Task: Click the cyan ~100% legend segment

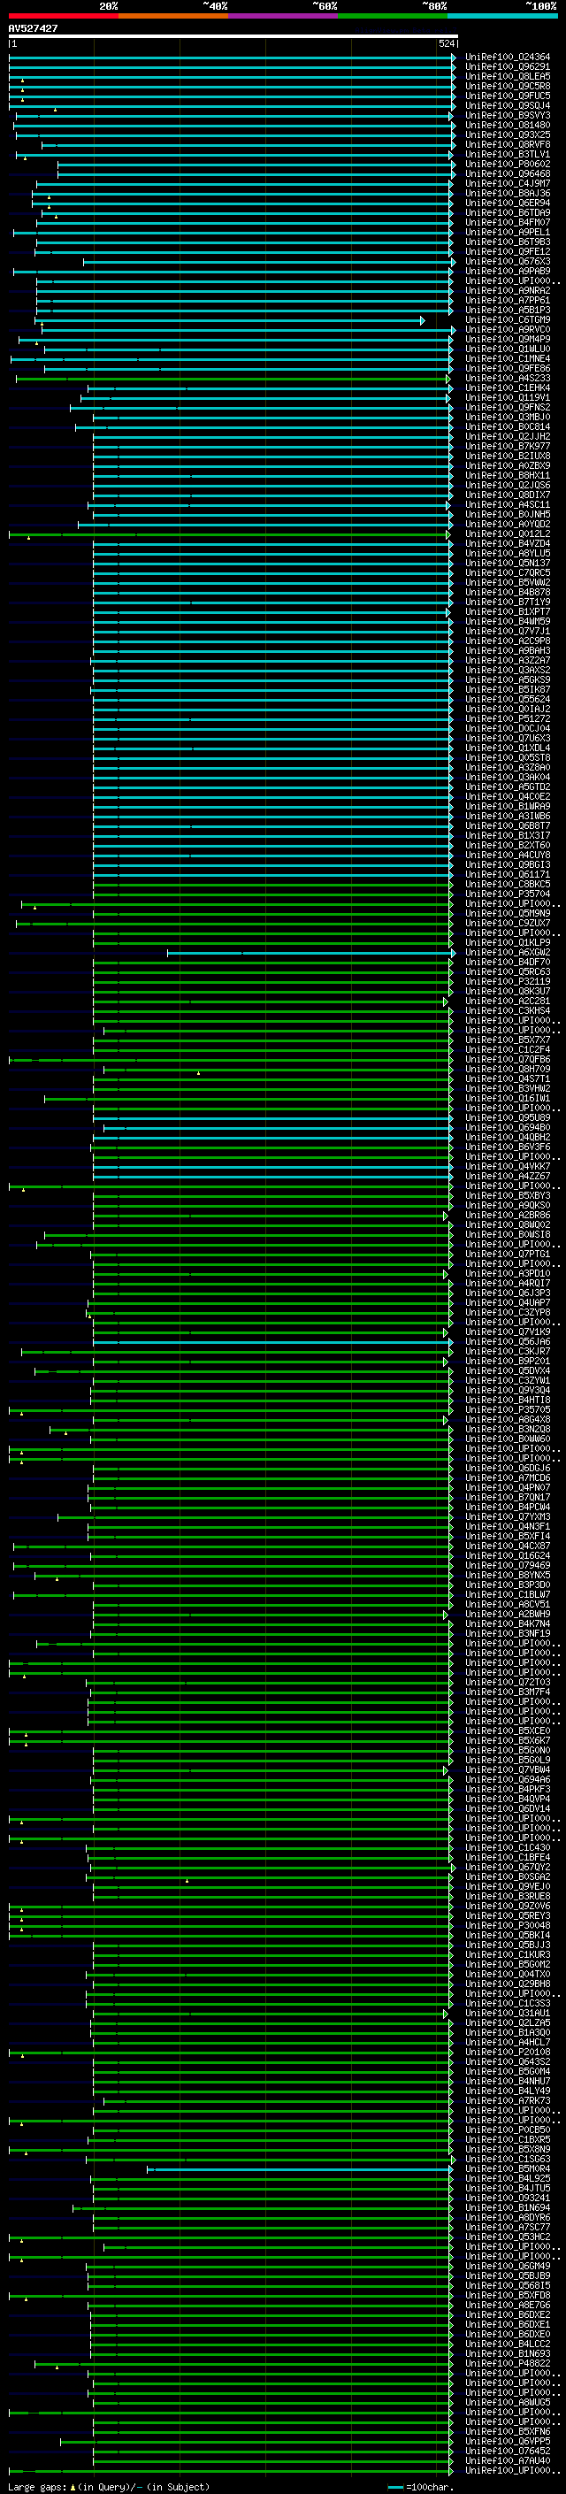Action: tap(502, 17)
